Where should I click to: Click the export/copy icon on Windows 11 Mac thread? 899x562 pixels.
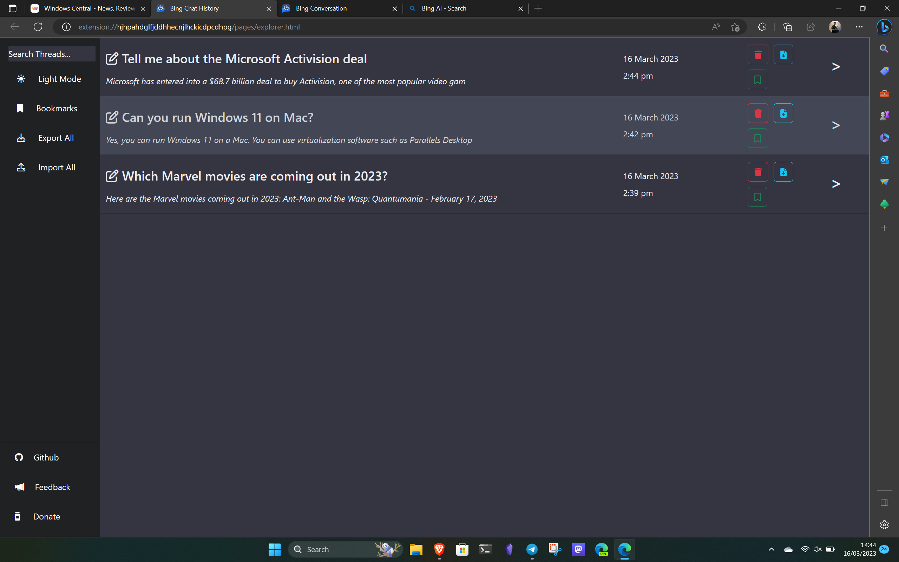pos(783,113)
